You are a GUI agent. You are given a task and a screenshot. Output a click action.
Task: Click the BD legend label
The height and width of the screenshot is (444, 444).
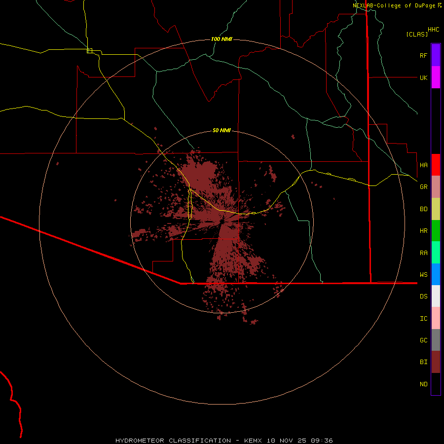[x=423, y=209]
